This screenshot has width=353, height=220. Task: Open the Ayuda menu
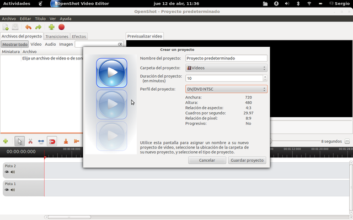[x=66, y=19]
